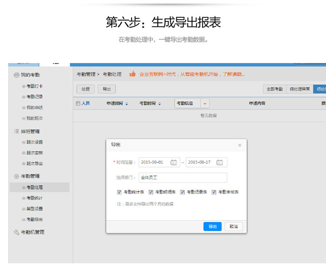Viewport: 326px width, 266px height.
Task: Open the start date calendar picker icon
Action: tap(173, 162)
